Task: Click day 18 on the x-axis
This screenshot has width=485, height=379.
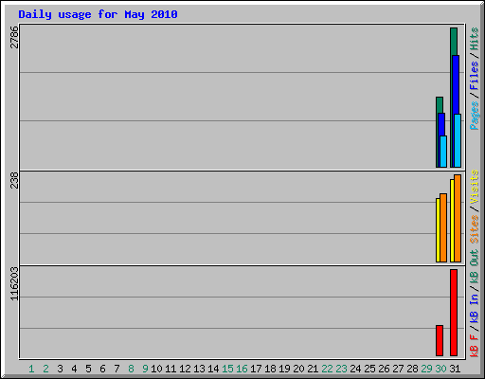Action: 270,369
